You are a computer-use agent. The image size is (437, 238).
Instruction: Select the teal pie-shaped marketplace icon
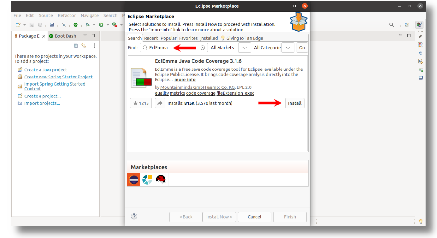click(x=147, y=179)
